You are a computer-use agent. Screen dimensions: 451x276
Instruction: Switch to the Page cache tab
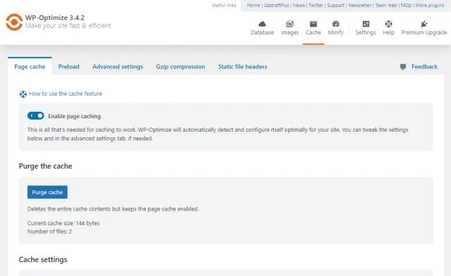30,67
